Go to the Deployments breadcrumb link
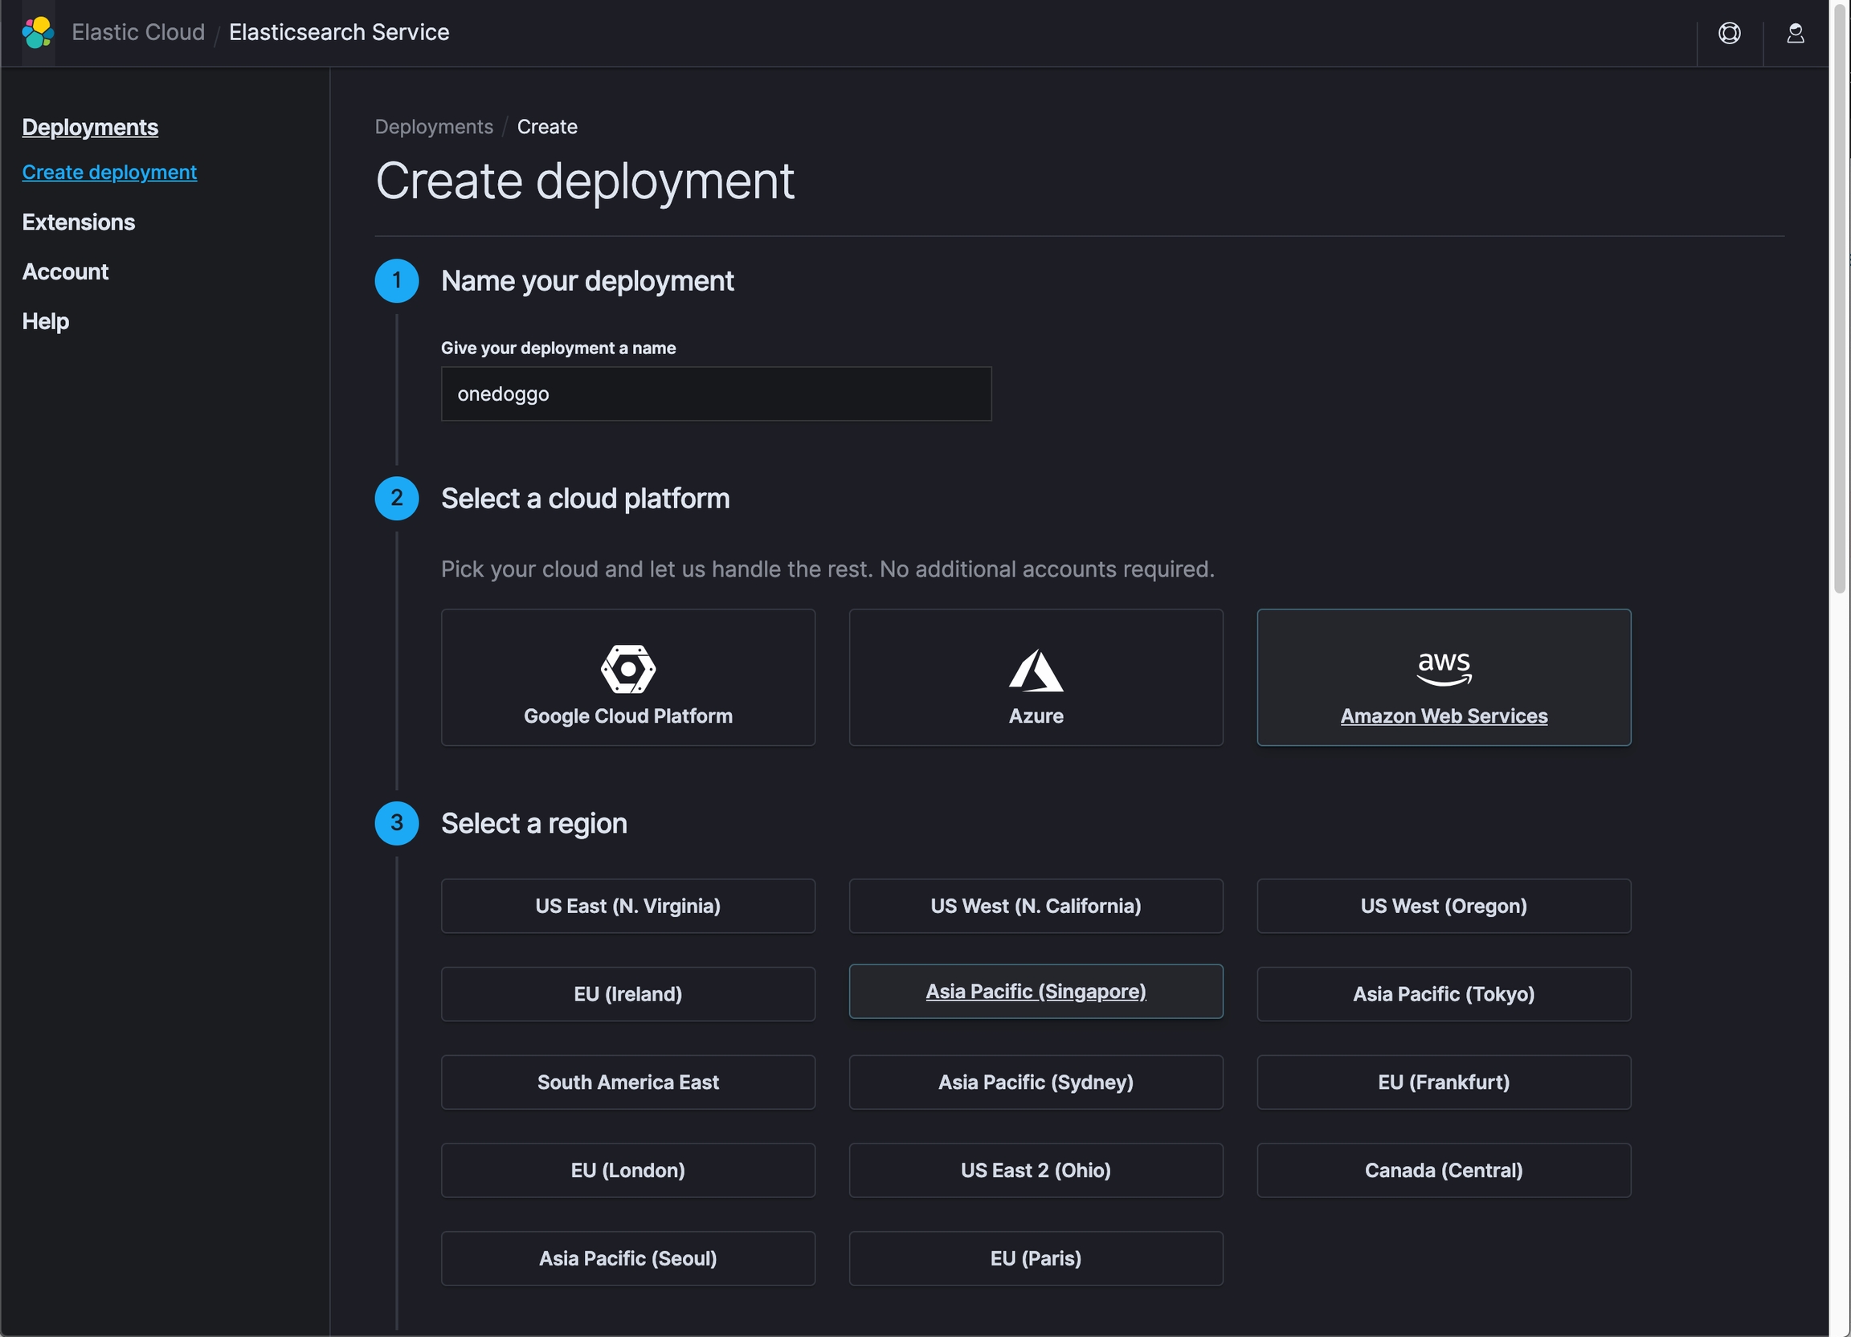 [433, 126]
